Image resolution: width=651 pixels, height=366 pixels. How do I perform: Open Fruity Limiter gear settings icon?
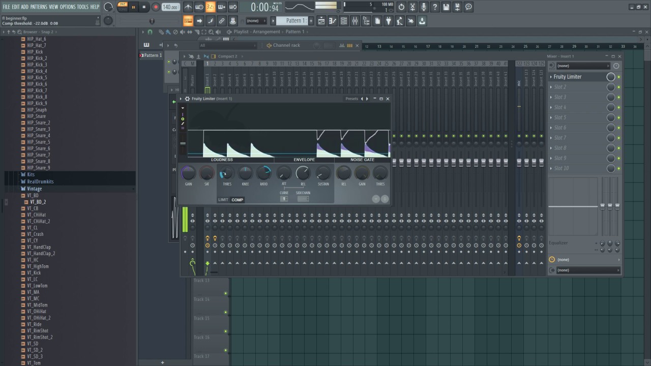(x=187, y=99)
